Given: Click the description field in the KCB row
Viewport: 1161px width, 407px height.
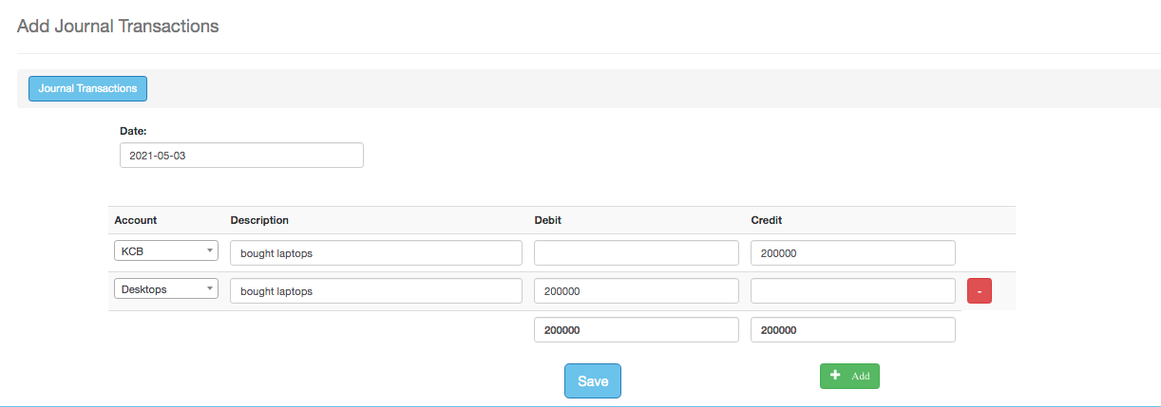Looking at the screenshot, I should coord(376,253).
